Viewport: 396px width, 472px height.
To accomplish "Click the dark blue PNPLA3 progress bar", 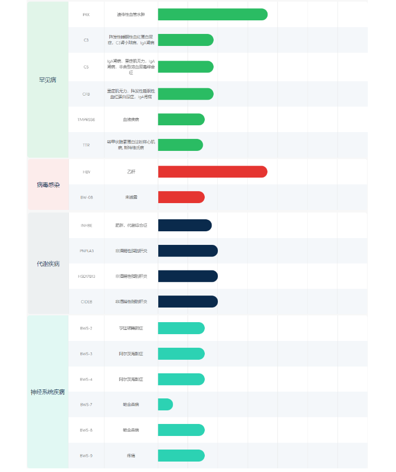I will point(188,251).
